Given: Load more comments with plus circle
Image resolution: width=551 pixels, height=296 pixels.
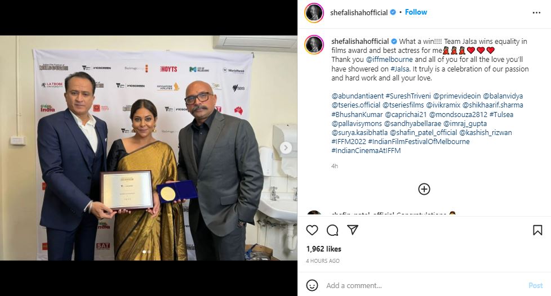Looking at the screenshot, I should pos(424,189).
